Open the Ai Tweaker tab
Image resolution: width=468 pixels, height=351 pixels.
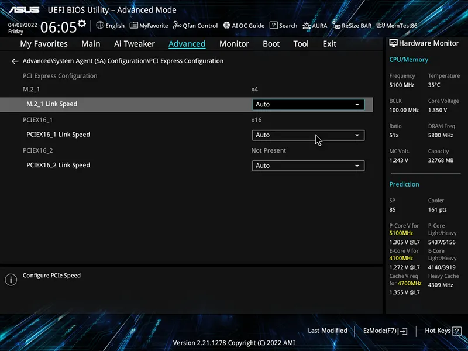[135, 44]
